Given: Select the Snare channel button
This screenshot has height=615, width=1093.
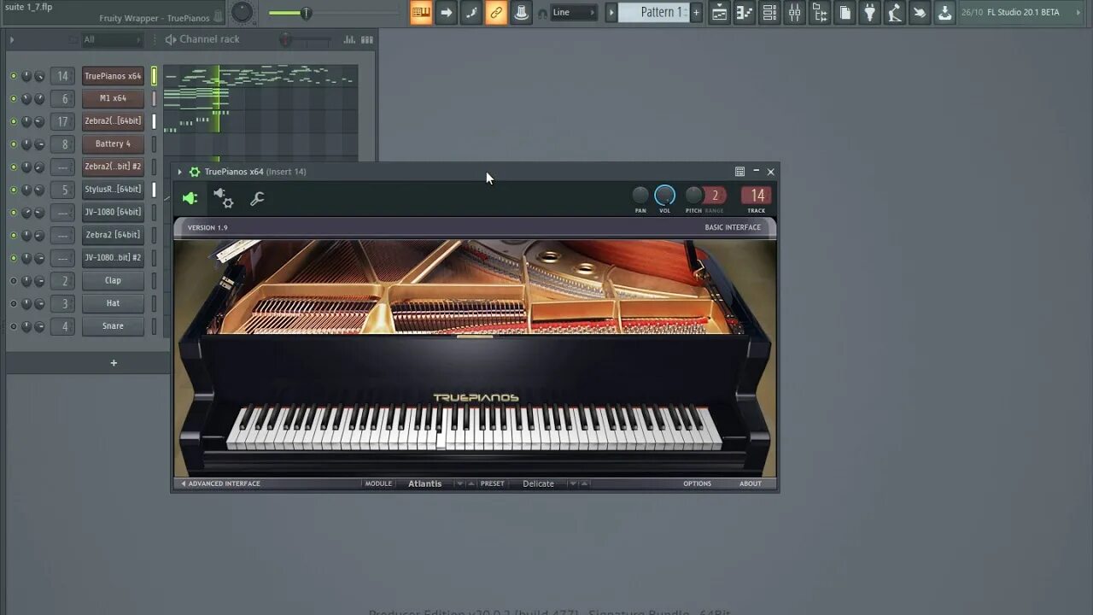Looking at the screenshot, I should 113,326.
